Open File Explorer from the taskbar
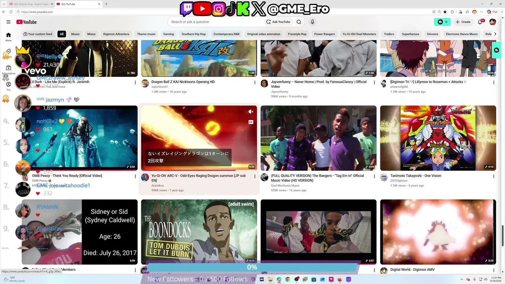Screen dimensions: 505x284 pos(270,279)
